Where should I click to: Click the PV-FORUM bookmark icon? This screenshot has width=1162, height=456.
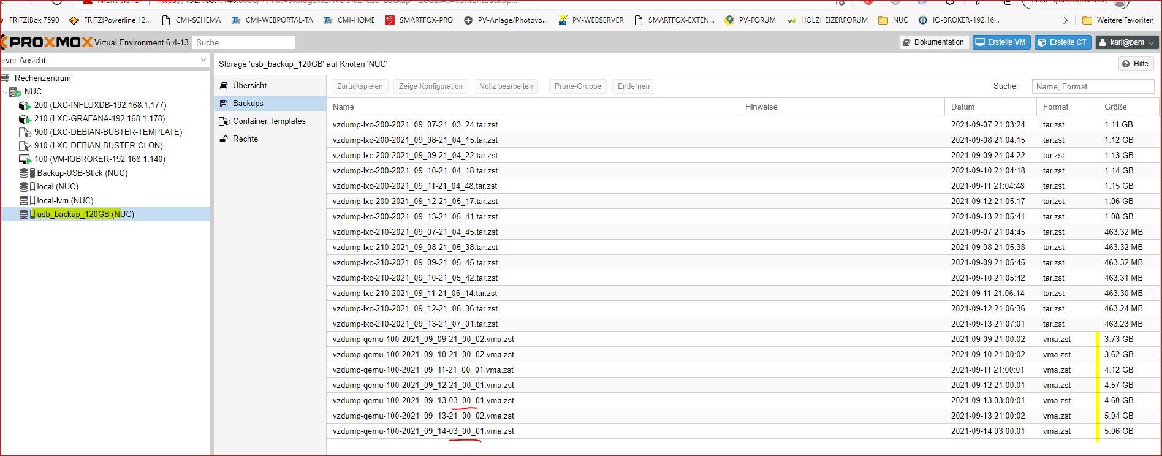[x=729, y=20]
